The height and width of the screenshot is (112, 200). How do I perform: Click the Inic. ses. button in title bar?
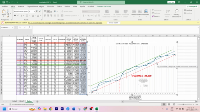tap(171, 2)
